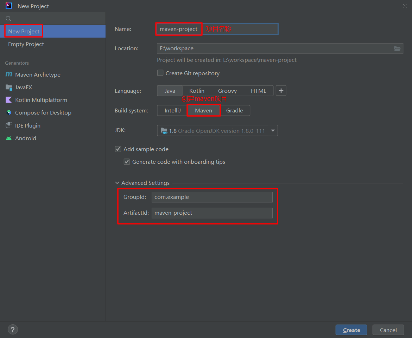Image resolution: width=412 pixels, height=338 pixels.
Task: Select Android generator
Action: [x=53, y=138]
